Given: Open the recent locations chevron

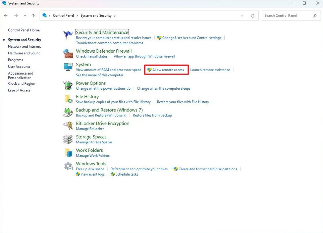Looking at the screenshot, I should tap(25, 15).
